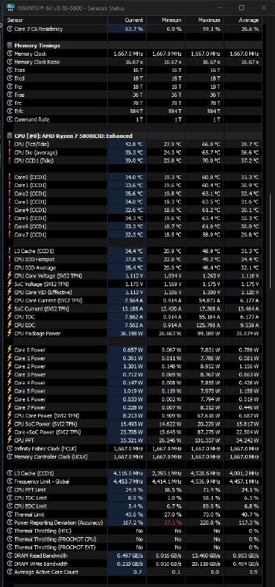
Task: Click the lightning icon beside CPU TDC
Action: (x=10, y=317)
